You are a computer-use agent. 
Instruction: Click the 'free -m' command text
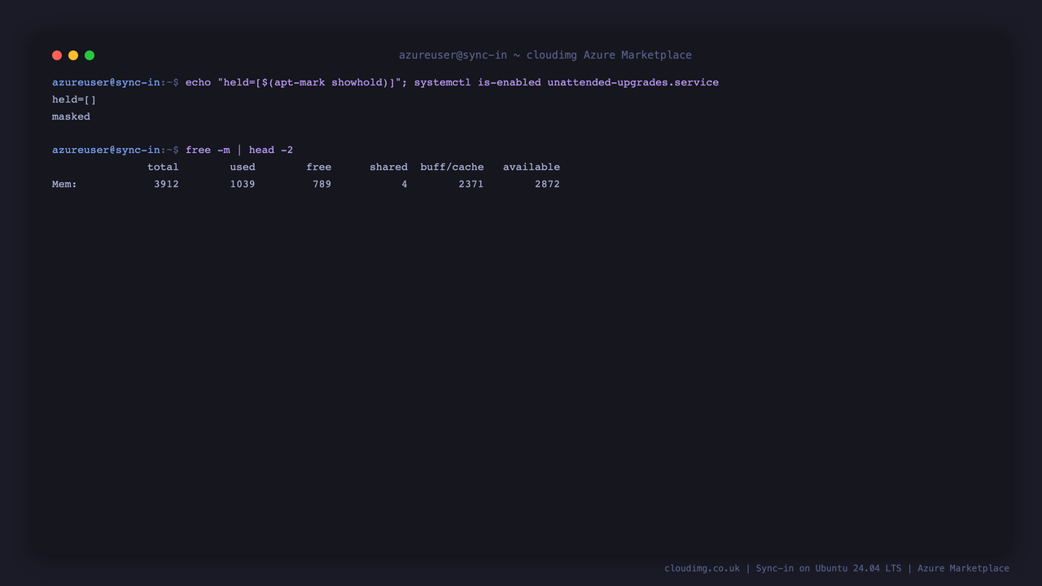tap(208, 150)
